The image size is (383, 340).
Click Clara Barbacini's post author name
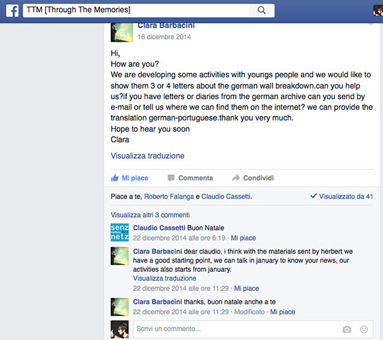166,25
